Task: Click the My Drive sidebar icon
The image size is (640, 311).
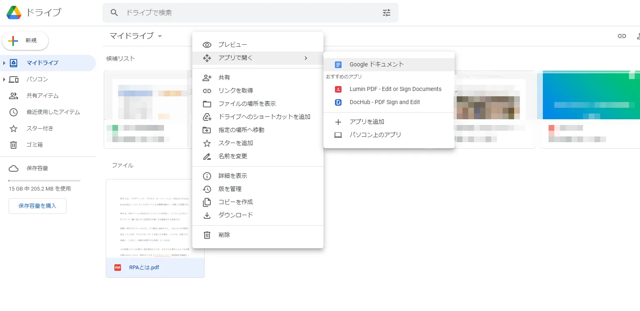Action: [14, 63]
